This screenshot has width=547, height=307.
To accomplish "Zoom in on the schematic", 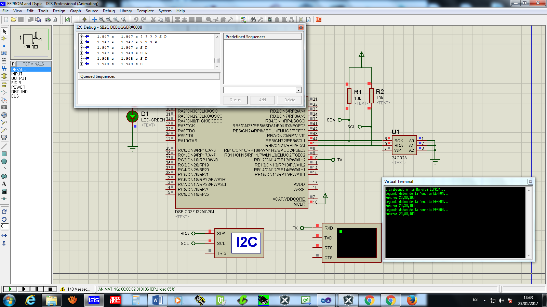I will 101,19.
